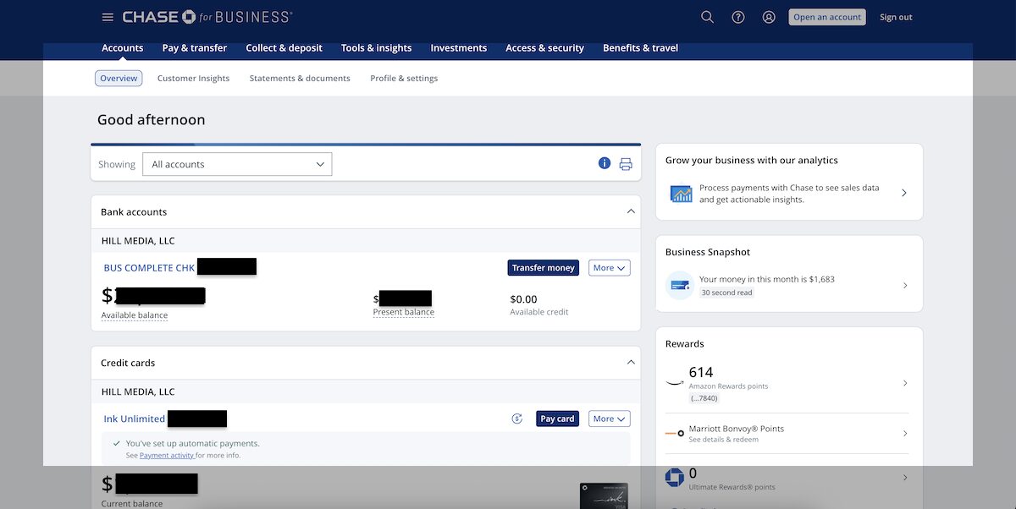This screenshot has height=509, width=1016.
Task: Open the user profile icon
Action: (x=769, y=17)
